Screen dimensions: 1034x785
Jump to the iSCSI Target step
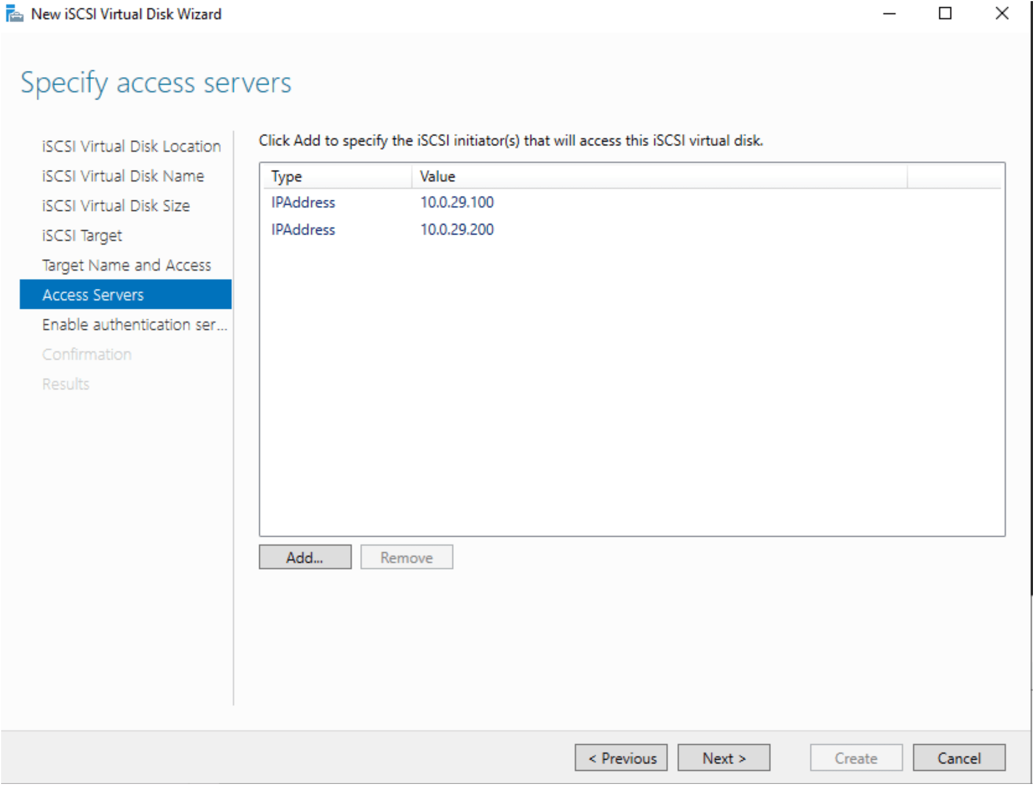(x=82, y=235)
